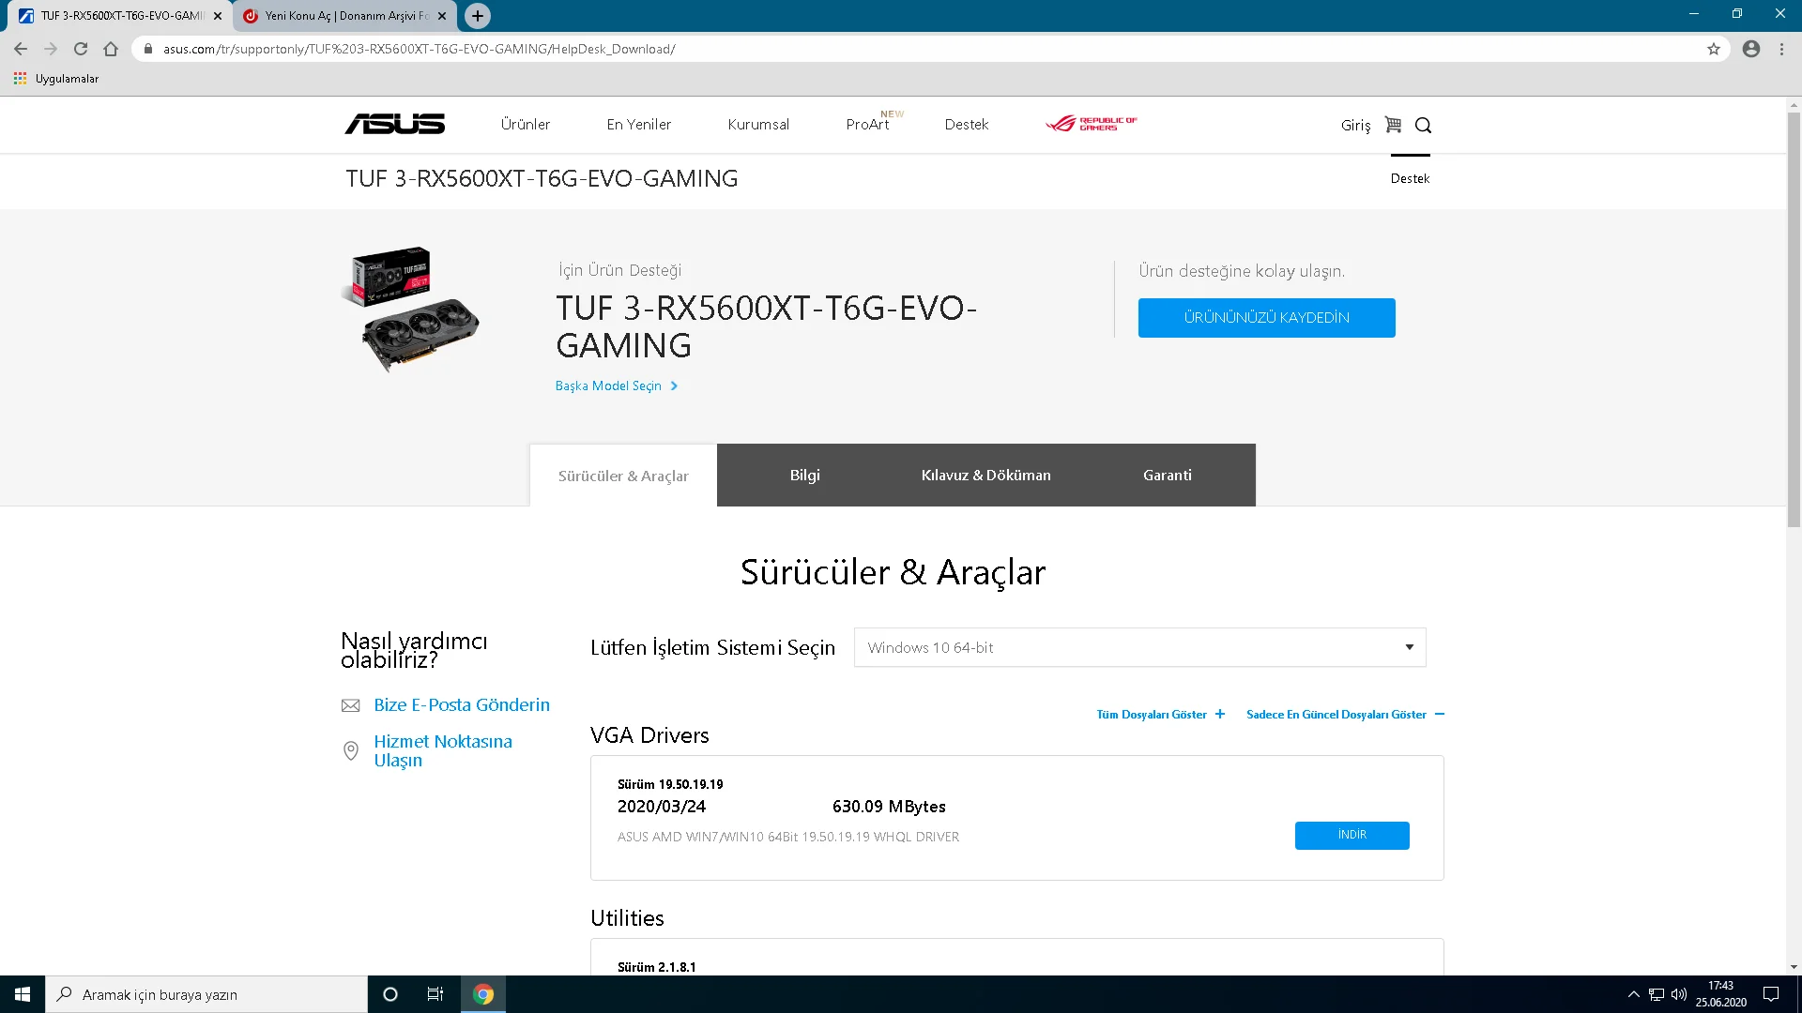Open the Chrome profile avatar icon
The height and width of the screenshot is (1013, 1802).
[x=1751, y=49]
